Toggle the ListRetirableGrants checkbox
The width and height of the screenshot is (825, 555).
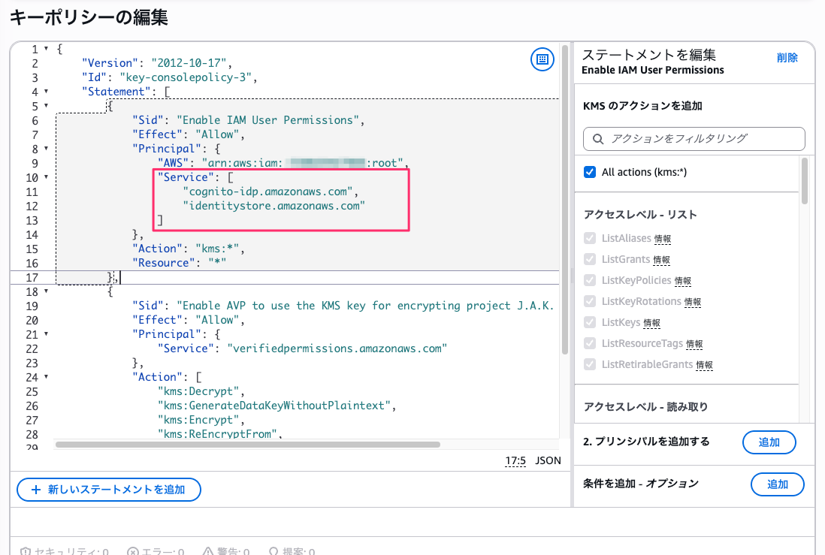point(590,364)
